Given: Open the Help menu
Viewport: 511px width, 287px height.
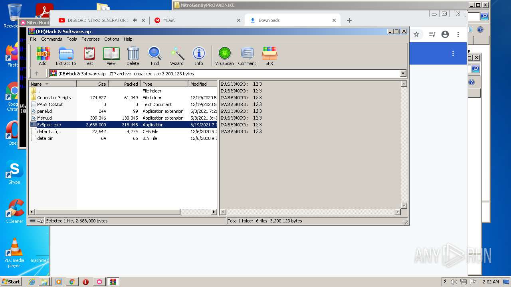Looking at the screenshot, I should click(x=128, y=39).
